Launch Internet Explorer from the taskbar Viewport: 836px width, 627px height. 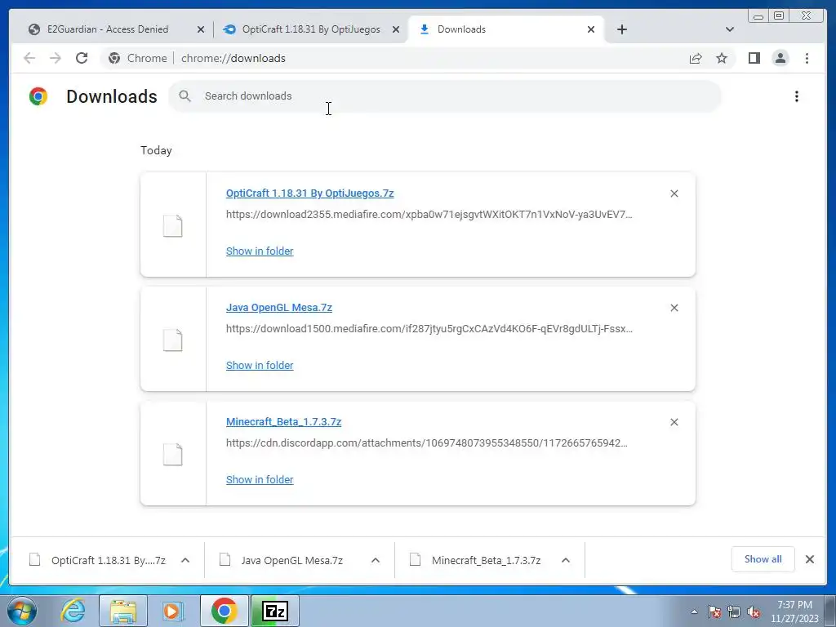click(73, 611)
